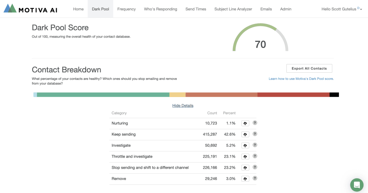This screenshot has height=193, width=368.
Task: Switch to the Frequency tab
Action: click(126, 9)
